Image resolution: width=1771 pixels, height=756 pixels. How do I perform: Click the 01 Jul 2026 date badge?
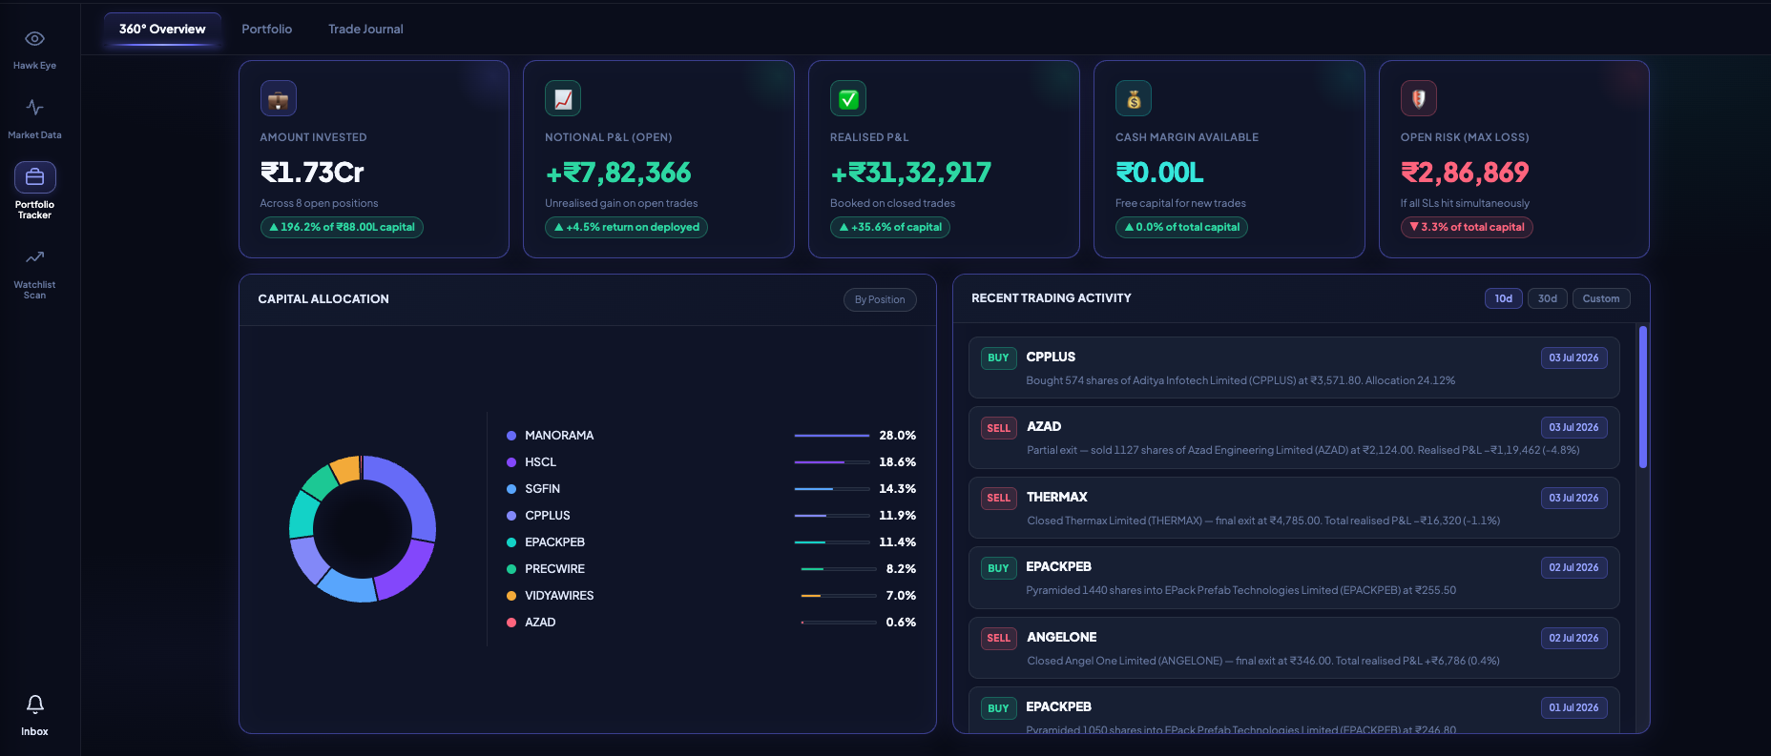pyautogui.click(x=1573, y=708)
